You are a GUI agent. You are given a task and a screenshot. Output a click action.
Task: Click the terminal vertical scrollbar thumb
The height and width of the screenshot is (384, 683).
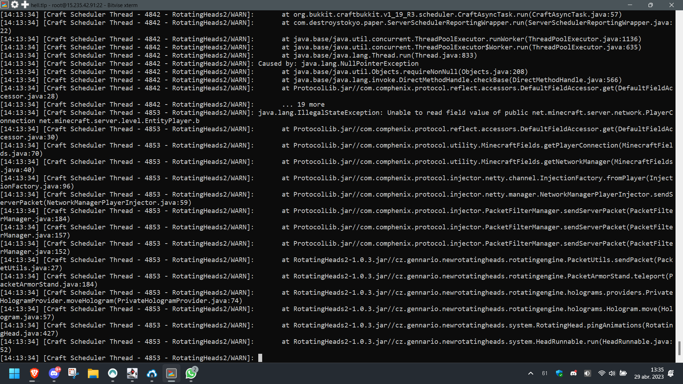coord(679,348)
